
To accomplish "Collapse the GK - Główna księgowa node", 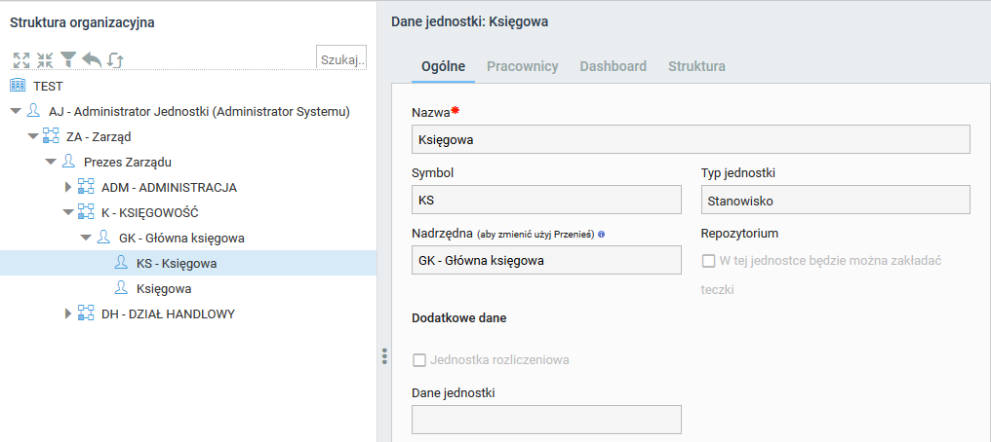I will click(86, 238).
